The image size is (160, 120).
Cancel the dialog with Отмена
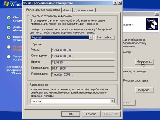pos(91,114)
